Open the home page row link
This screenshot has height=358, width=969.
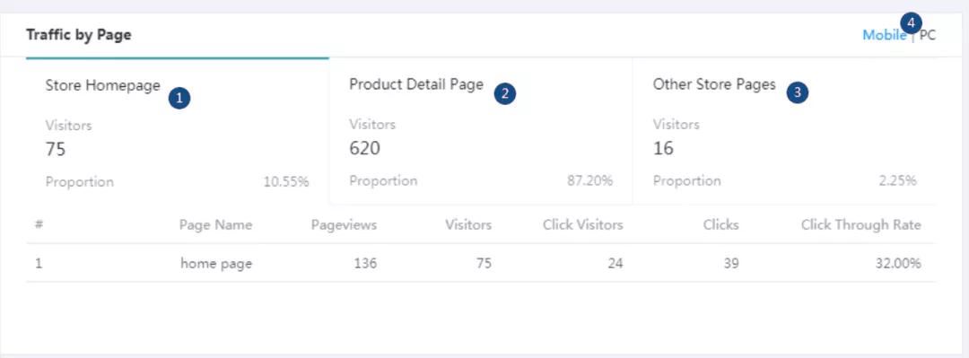point(216,264)
